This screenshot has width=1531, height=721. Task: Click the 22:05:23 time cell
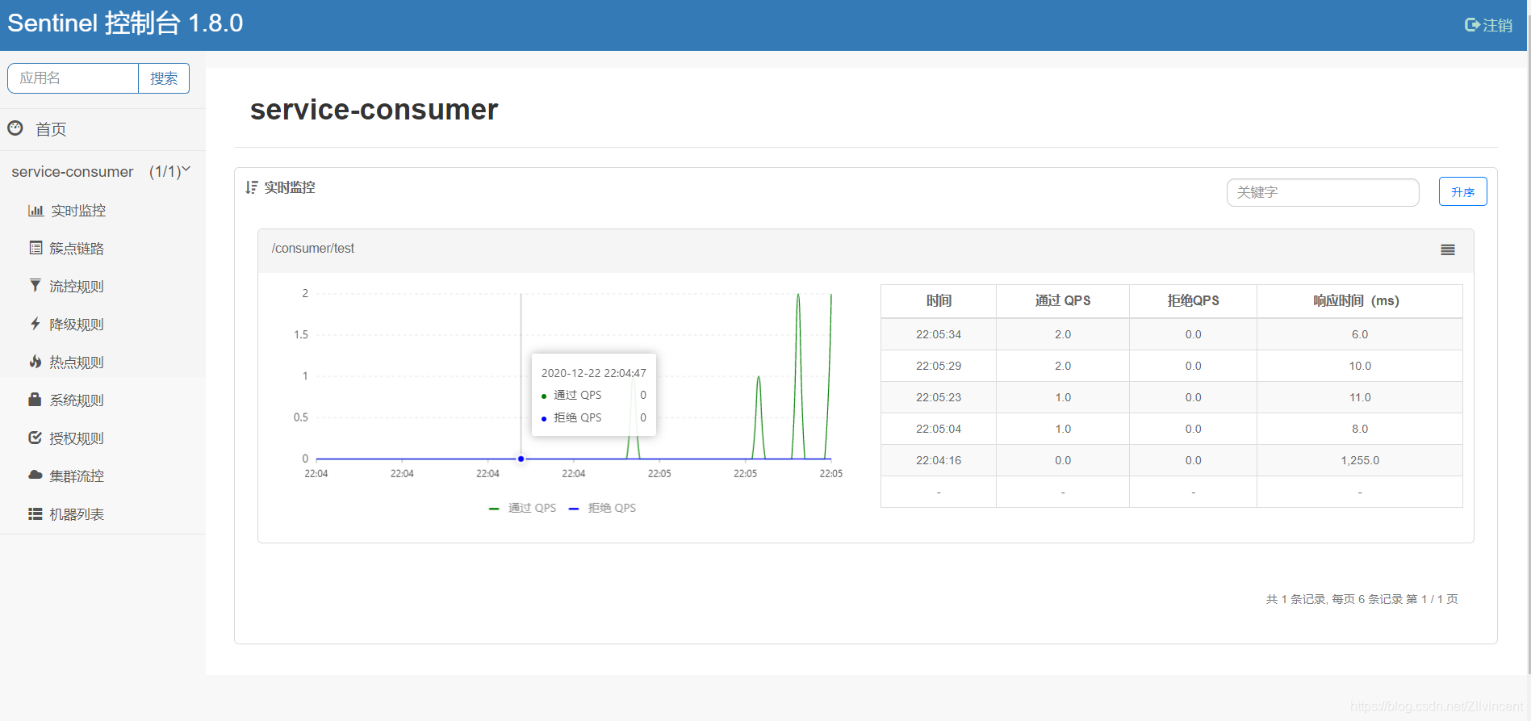[939, 397]
